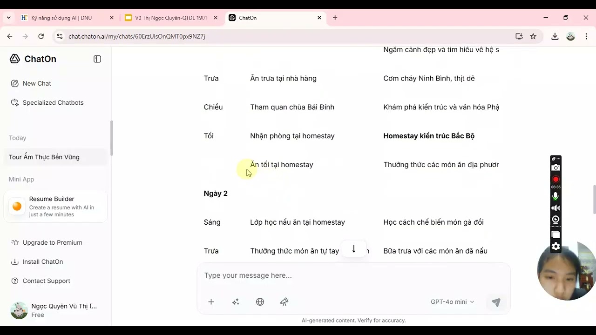Click Nhận phòng tại homestay cell
596x335 pixels.
(292, 136)
